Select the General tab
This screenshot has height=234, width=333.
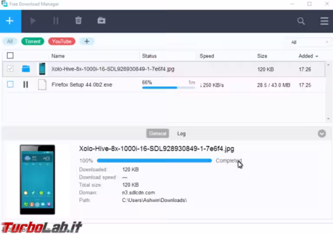[x=158, y=133]
